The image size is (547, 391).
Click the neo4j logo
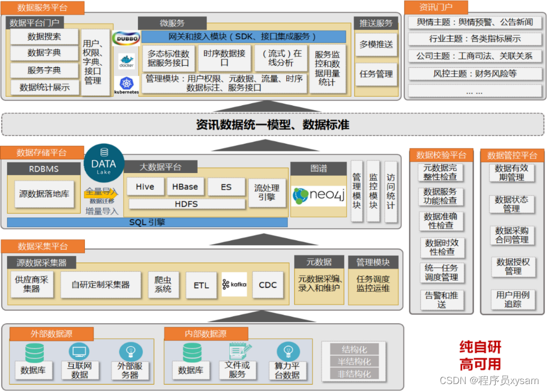(318, 195)
